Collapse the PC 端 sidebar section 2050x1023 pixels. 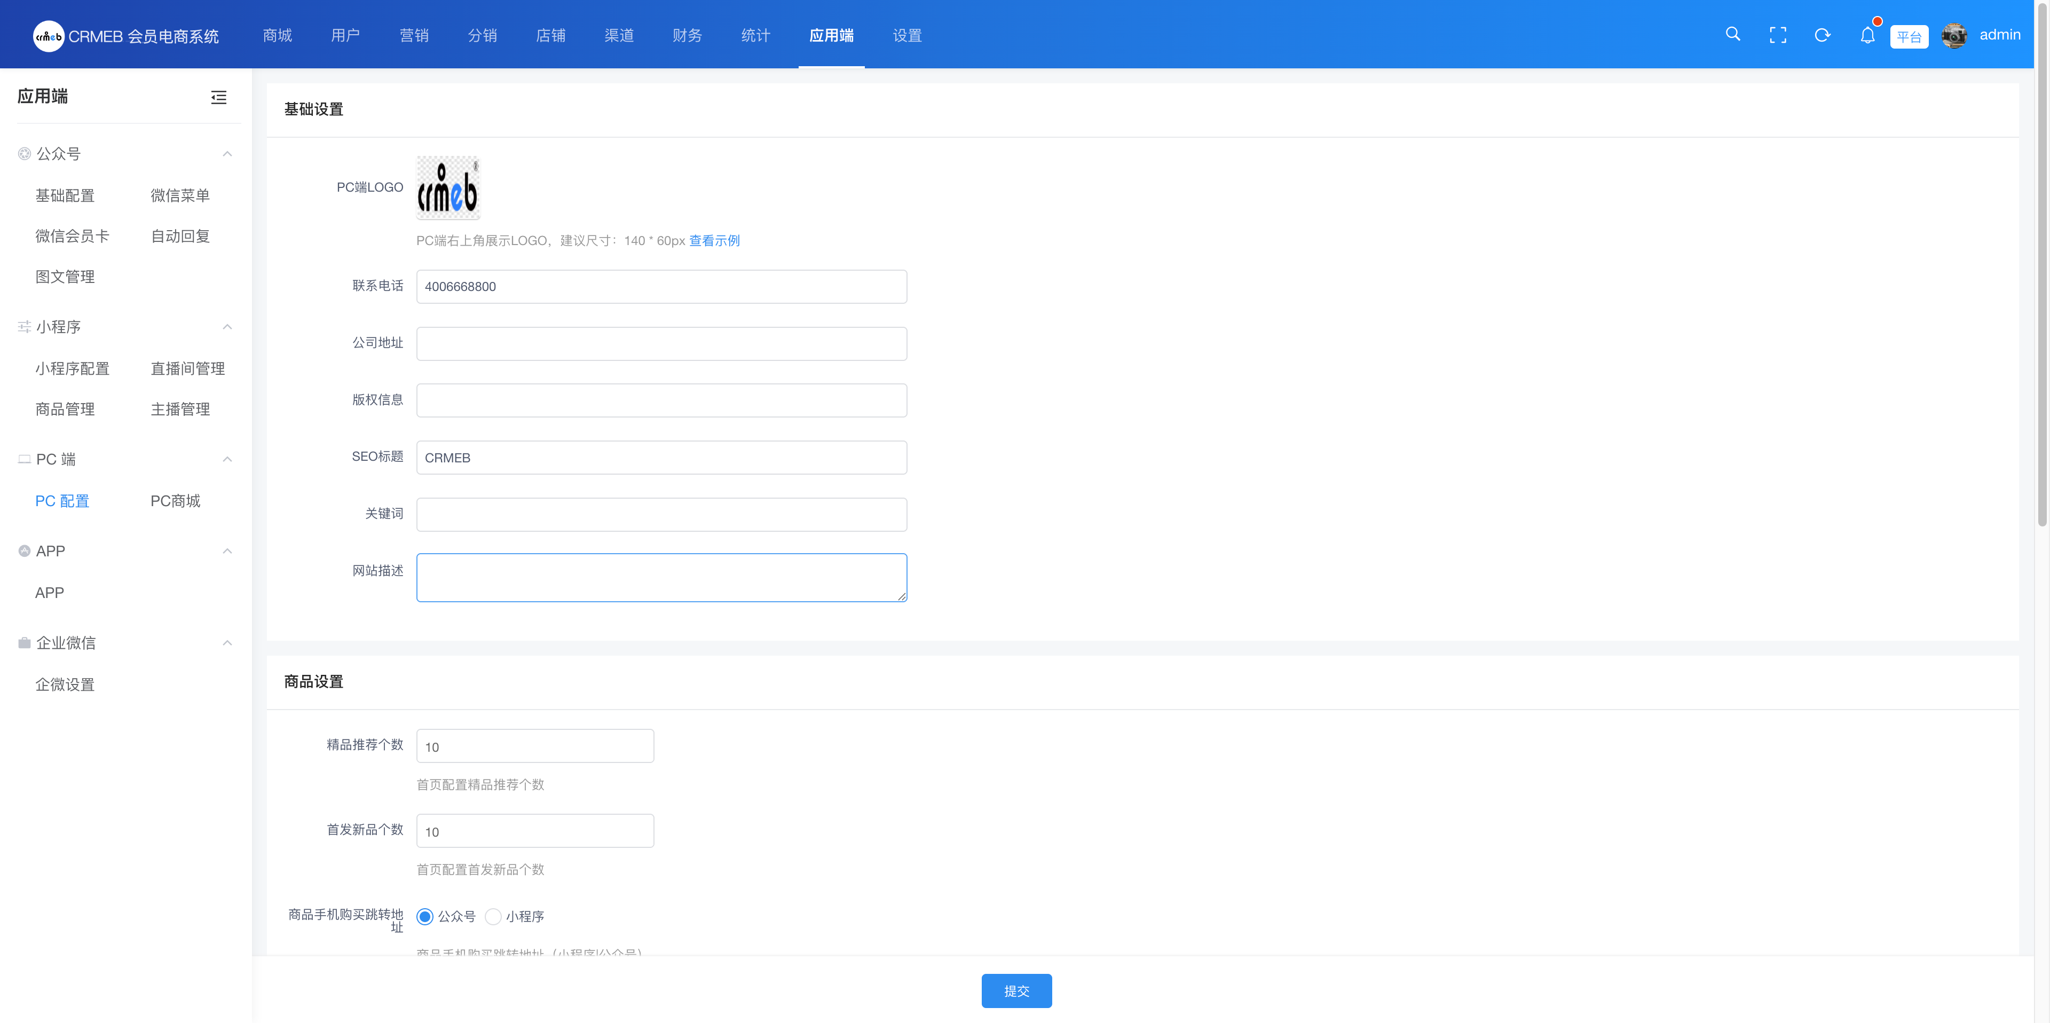coord(227,459)
